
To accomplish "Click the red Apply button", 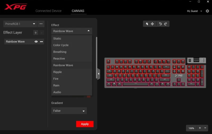I will 85,124.
